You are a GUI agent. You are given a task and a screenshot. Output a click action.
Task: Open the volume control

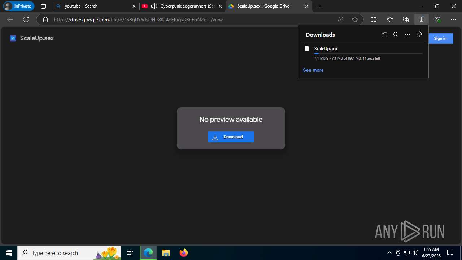click(415, 253)
